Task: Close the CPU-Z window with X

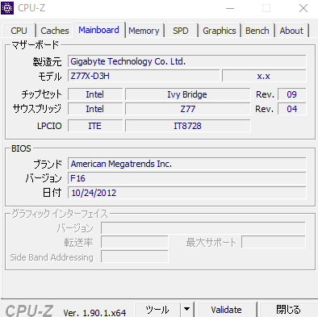Action: coord(303,8)
